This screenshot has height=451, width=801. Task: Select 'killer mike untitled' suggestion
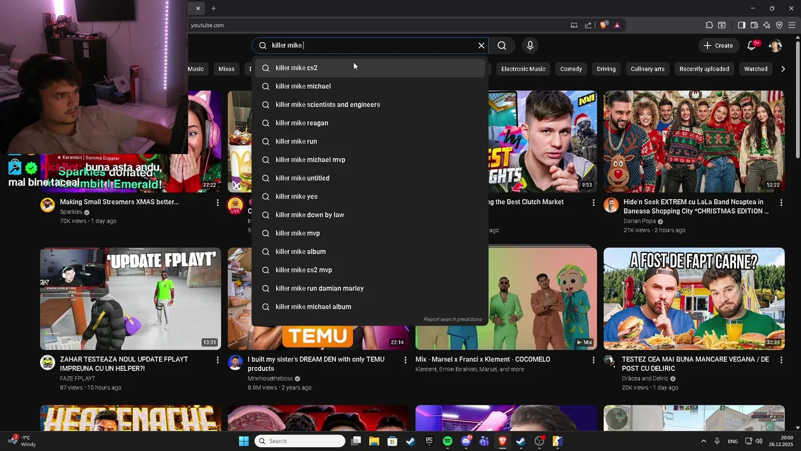tap(369, 178)
